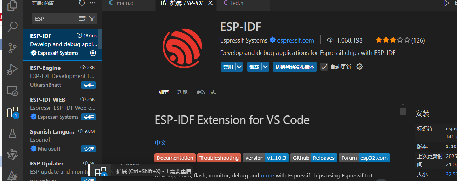Open the Testing flask view

(x=12, y=133)
